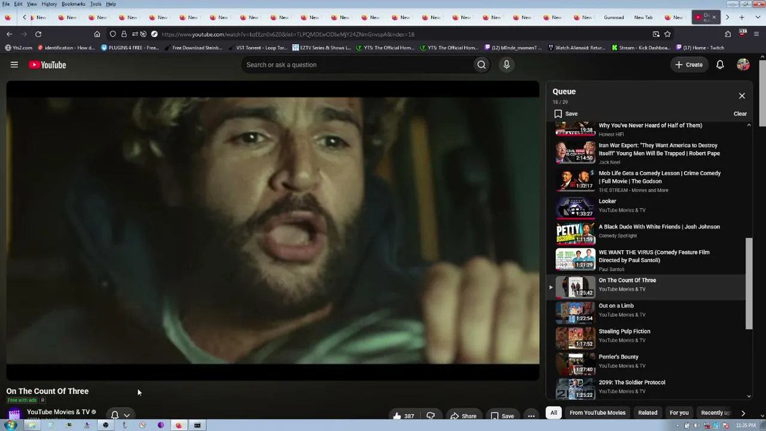
Task: Open the browser extensions button
Action: 728,34
